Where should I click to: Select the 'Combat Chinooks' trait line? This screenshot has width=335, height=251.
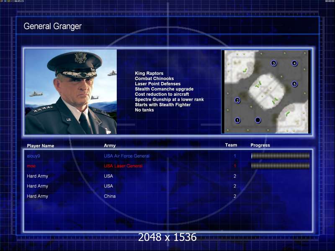(x=154, y=79)
